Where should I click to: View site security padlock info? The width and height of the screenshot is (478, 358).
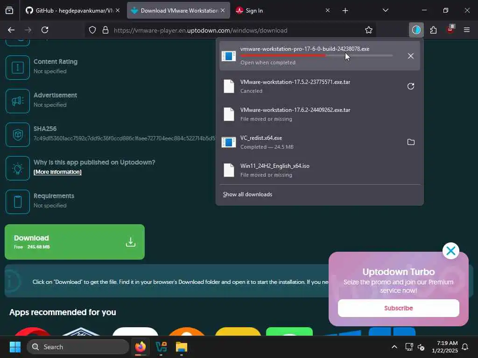[105, 30]
